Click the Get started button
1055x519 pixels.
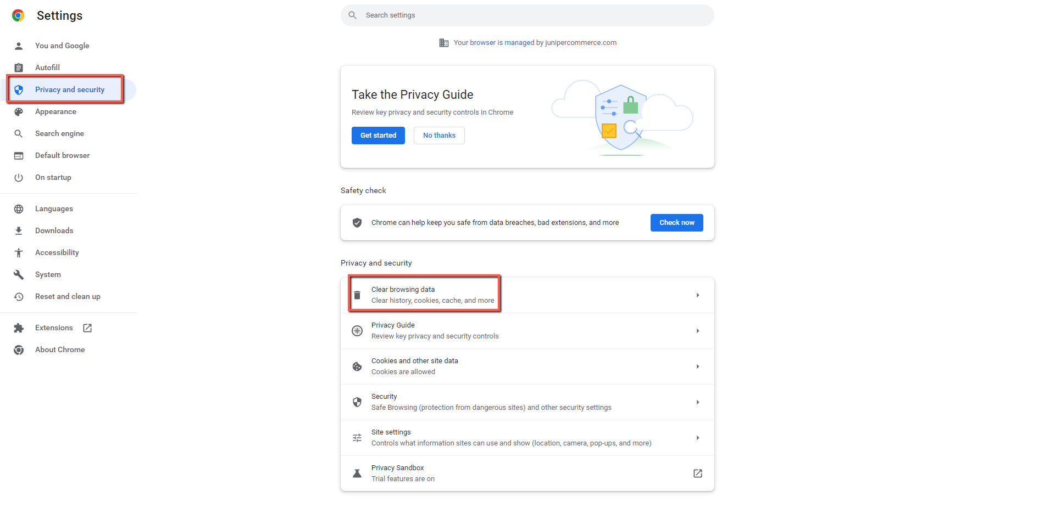pos(378,136)
